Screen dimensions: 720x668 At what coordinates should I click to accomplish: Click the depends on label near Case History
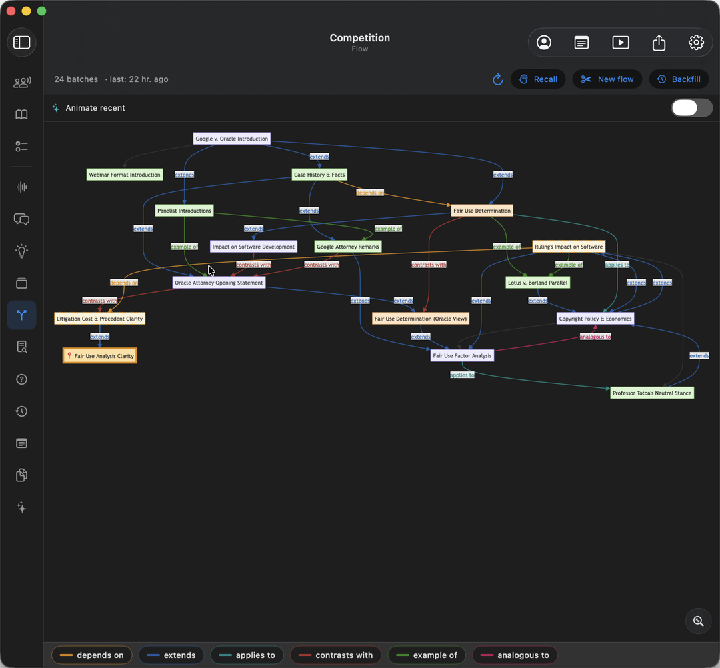[x=369, y=193]
